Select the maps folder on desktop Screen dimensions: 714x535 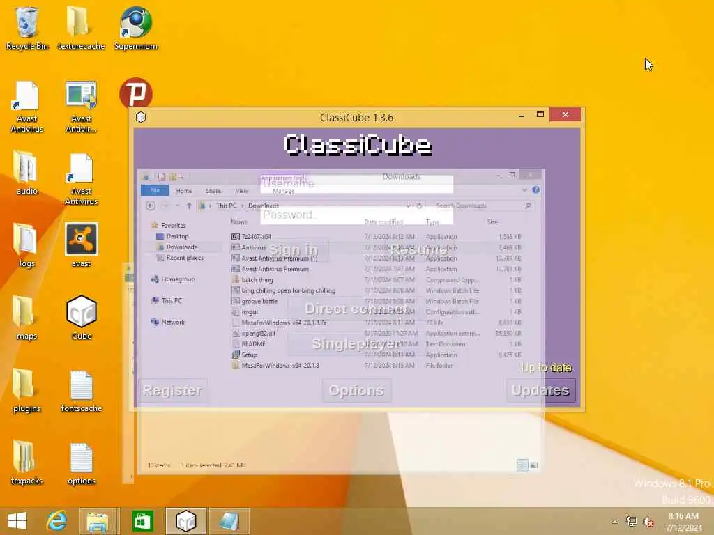tap(27, 318)
